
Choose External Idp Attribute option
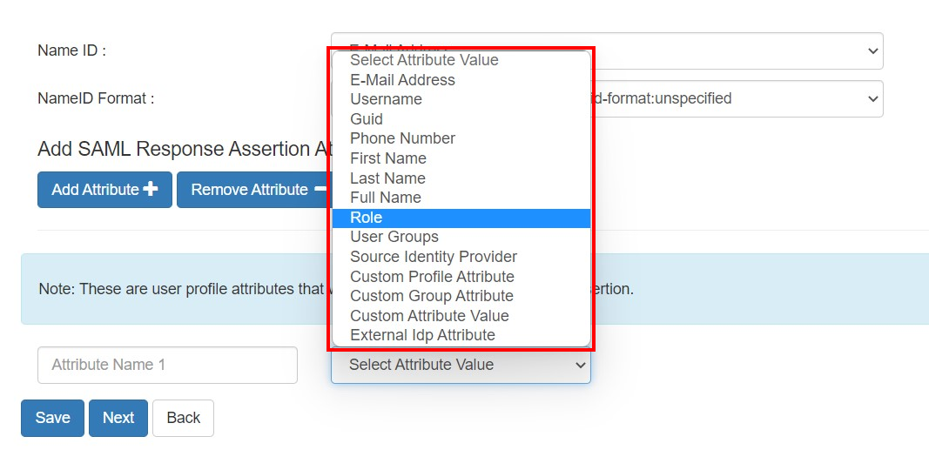461,335
